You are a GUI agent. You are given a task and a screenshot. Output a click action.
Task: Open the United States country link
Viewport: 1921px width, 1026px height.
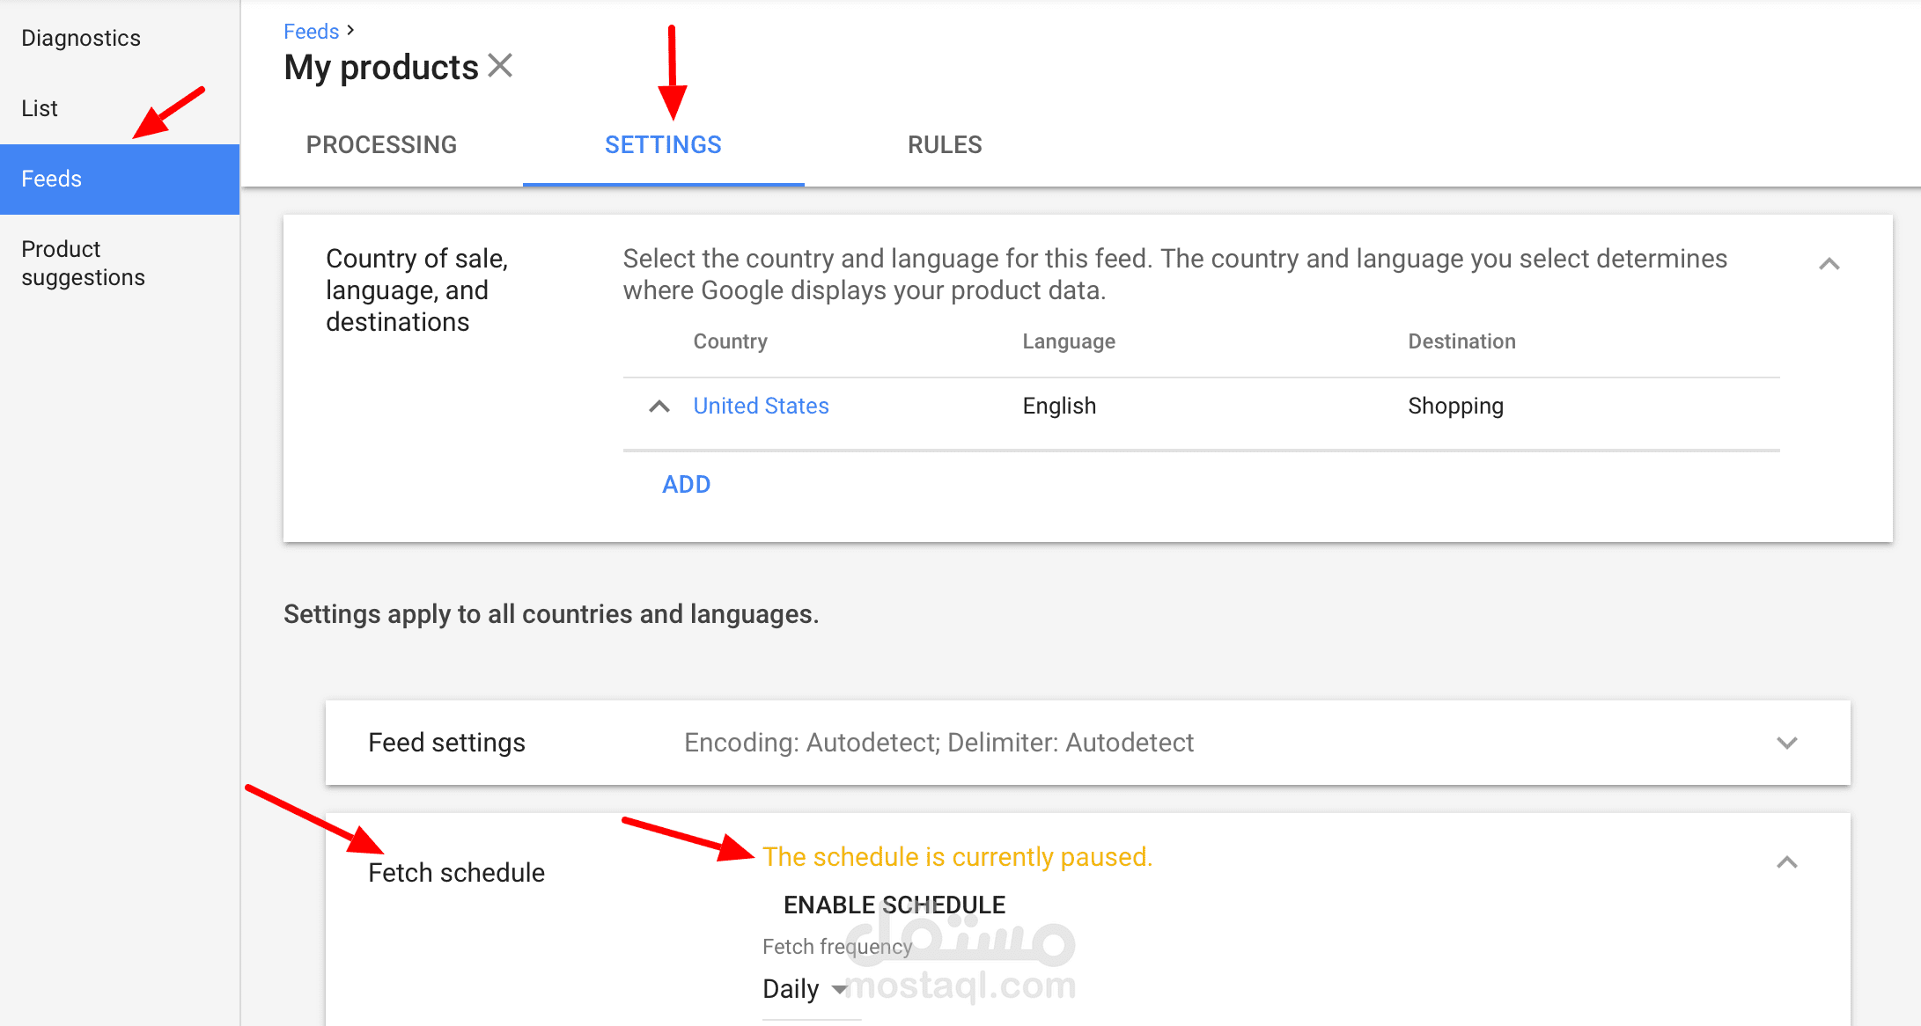pos(761,406)
